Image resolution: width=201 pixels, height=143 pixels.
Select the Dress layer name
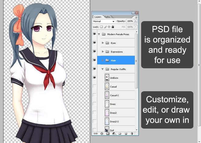113,104
